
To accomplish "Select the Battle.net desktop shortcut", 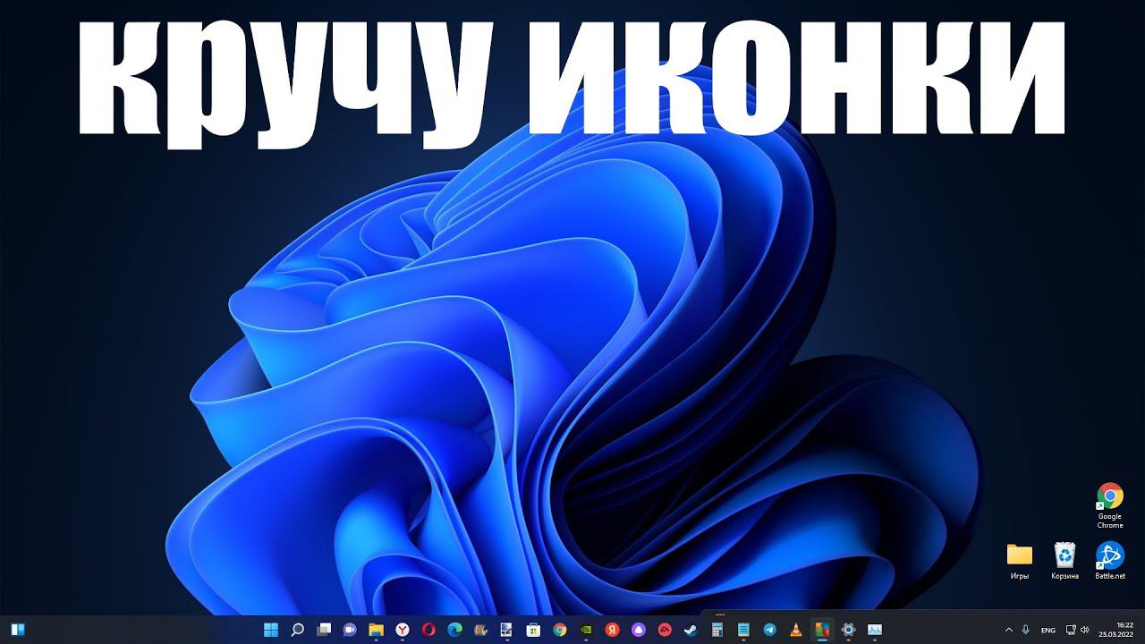I will [1110, 561].
